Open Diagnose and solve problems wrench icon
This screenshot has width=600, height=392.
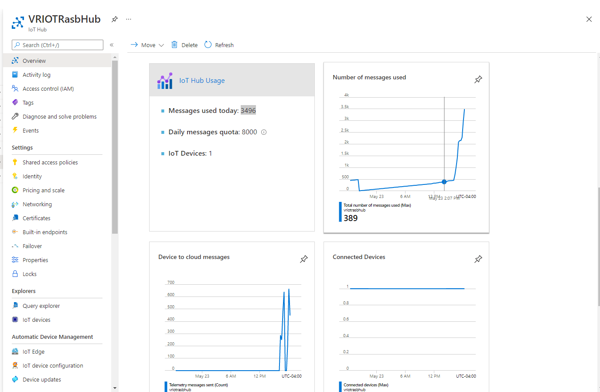15,116
